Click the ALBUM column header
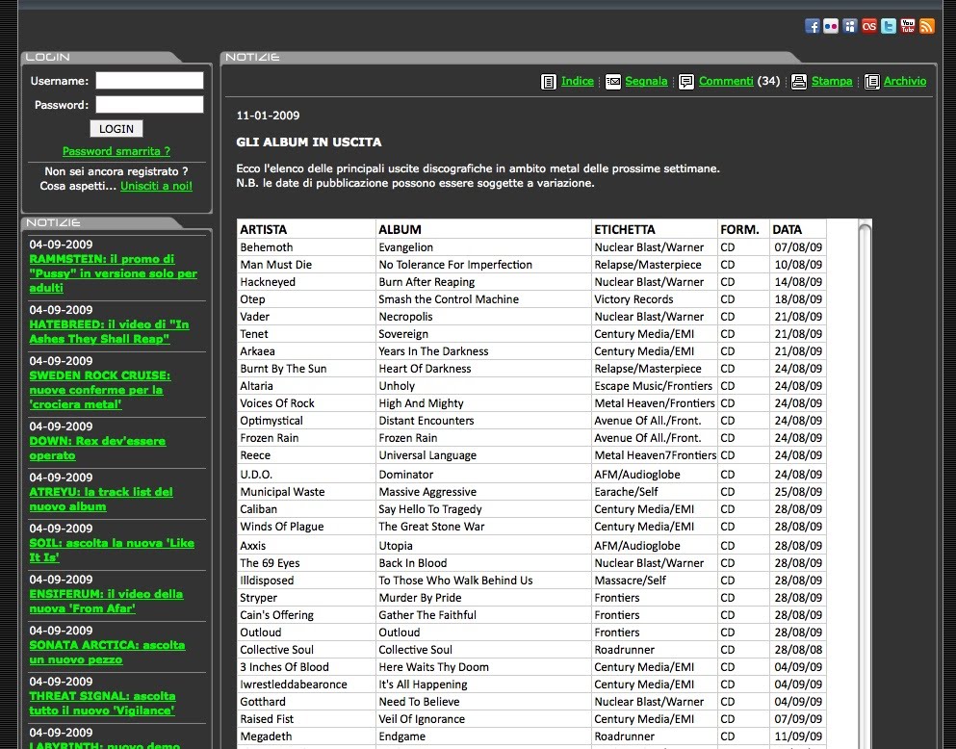Viewport: 956px width, 749px height. [x=483, y=229]
